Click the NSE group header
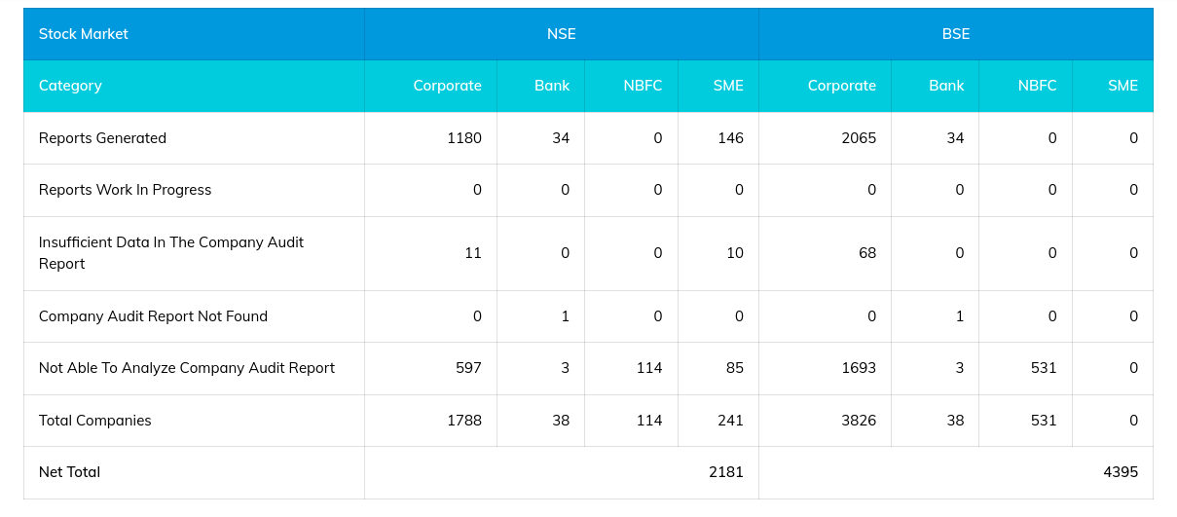 562,34
